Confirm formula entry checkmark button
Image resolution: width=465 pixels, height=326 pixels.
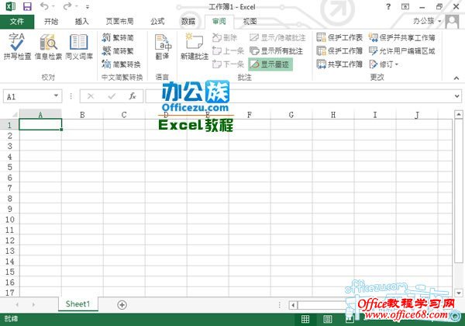pyautogui.click(x=112, y=96)
